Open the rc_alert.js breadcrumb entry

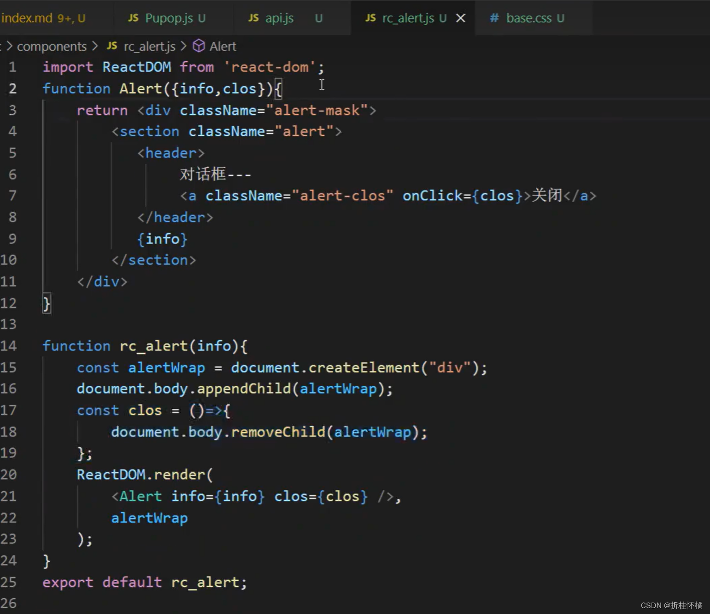click(x=149, y=46)
